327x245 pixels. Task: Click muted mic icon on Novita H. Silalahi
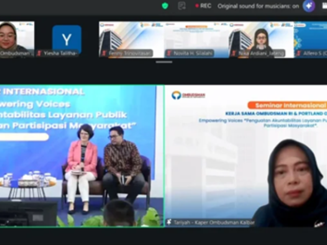(x=169, y=53)
